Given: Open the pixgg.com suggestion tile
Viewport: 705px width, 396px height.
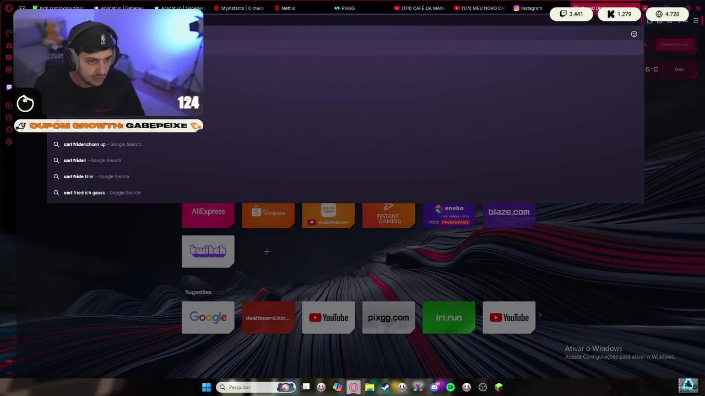Looking at the screenshot, I should [x=389, y=317].
